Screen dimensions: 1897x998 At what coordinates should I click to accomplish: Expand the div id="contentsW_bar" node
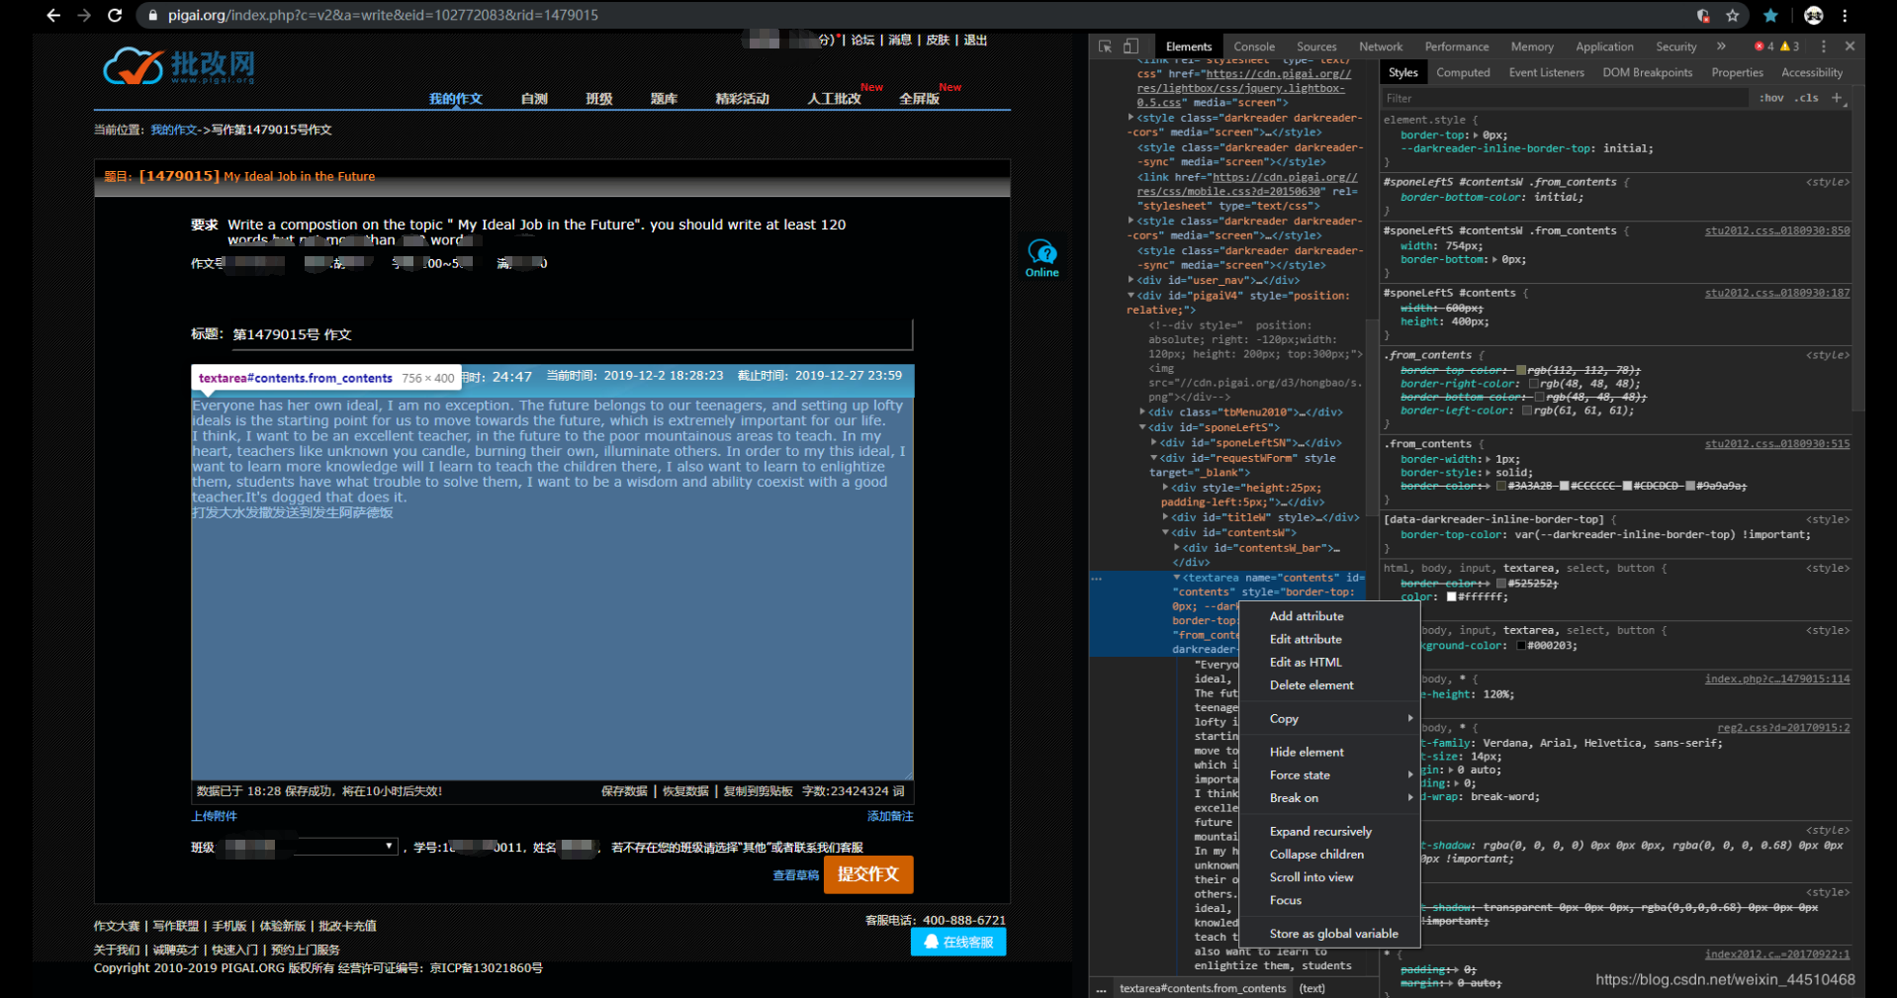(1177, 547)
